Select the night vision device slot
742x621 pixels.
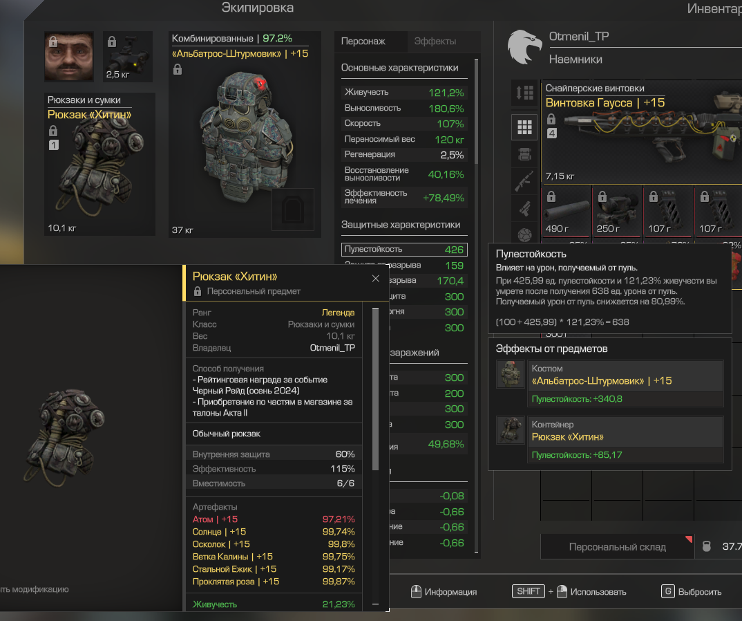[128, 55]
